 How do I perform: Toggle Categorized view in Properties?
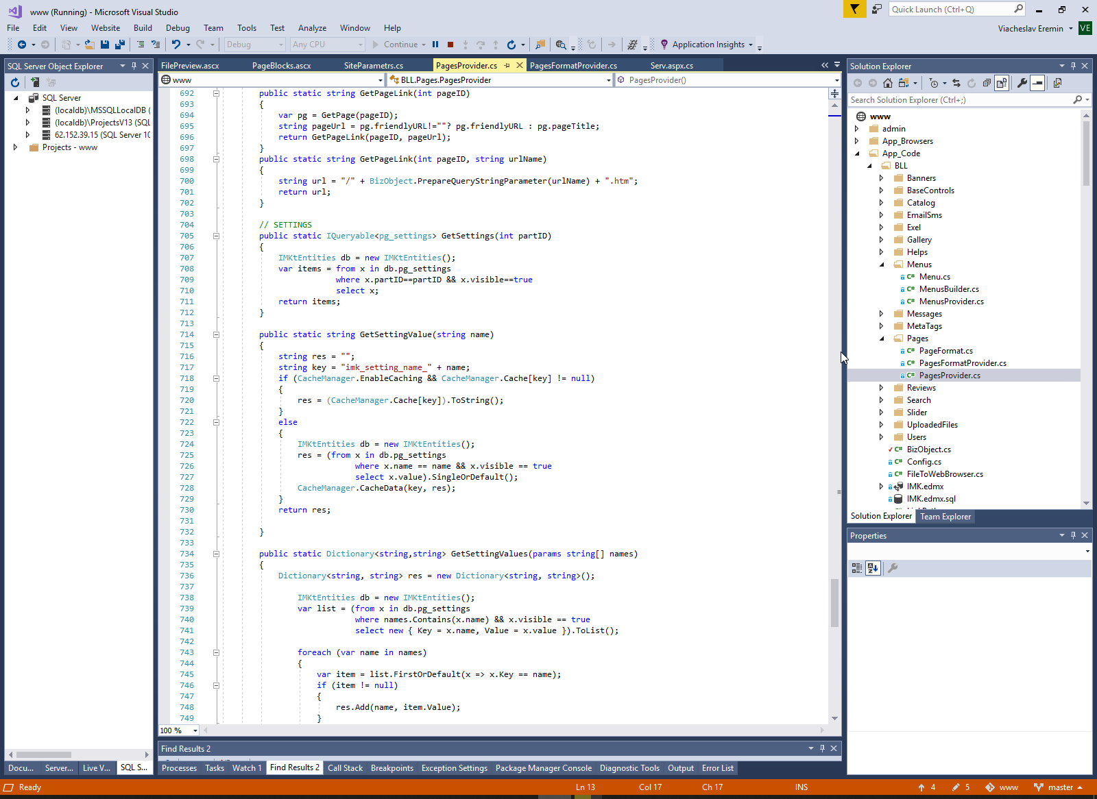click(x=857, y=568)
